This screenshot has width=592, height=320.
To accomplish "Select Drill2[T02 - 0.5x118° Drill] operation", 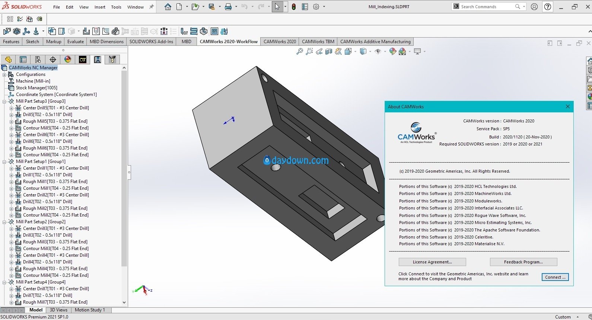I will (48, 202).
